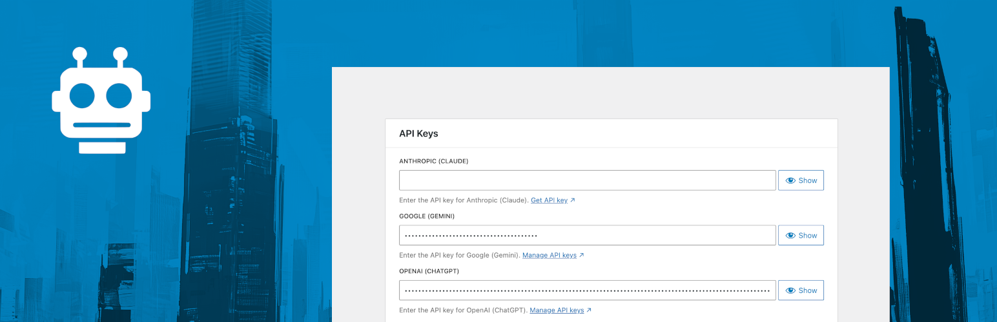Viewport: 997px width, 322px height.
Task: Focus the empty Anthropic (Claude) API key field
Action: point(587,180)
